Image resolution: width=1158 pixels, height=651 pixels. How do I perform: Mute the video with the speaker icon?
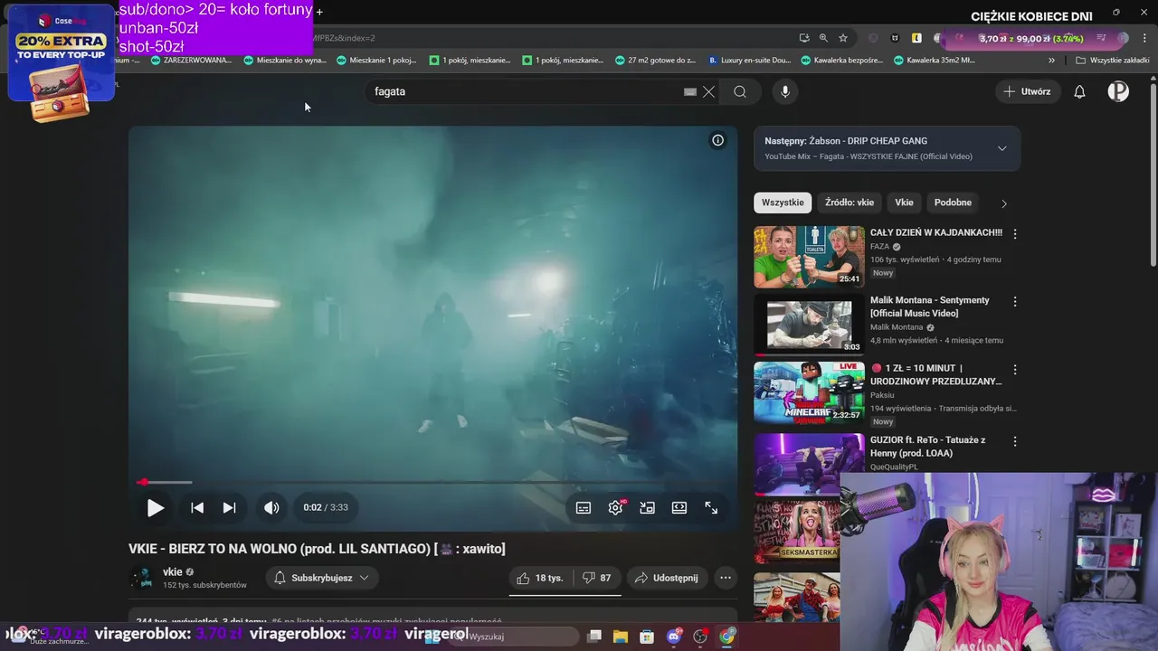coord(271,508)
